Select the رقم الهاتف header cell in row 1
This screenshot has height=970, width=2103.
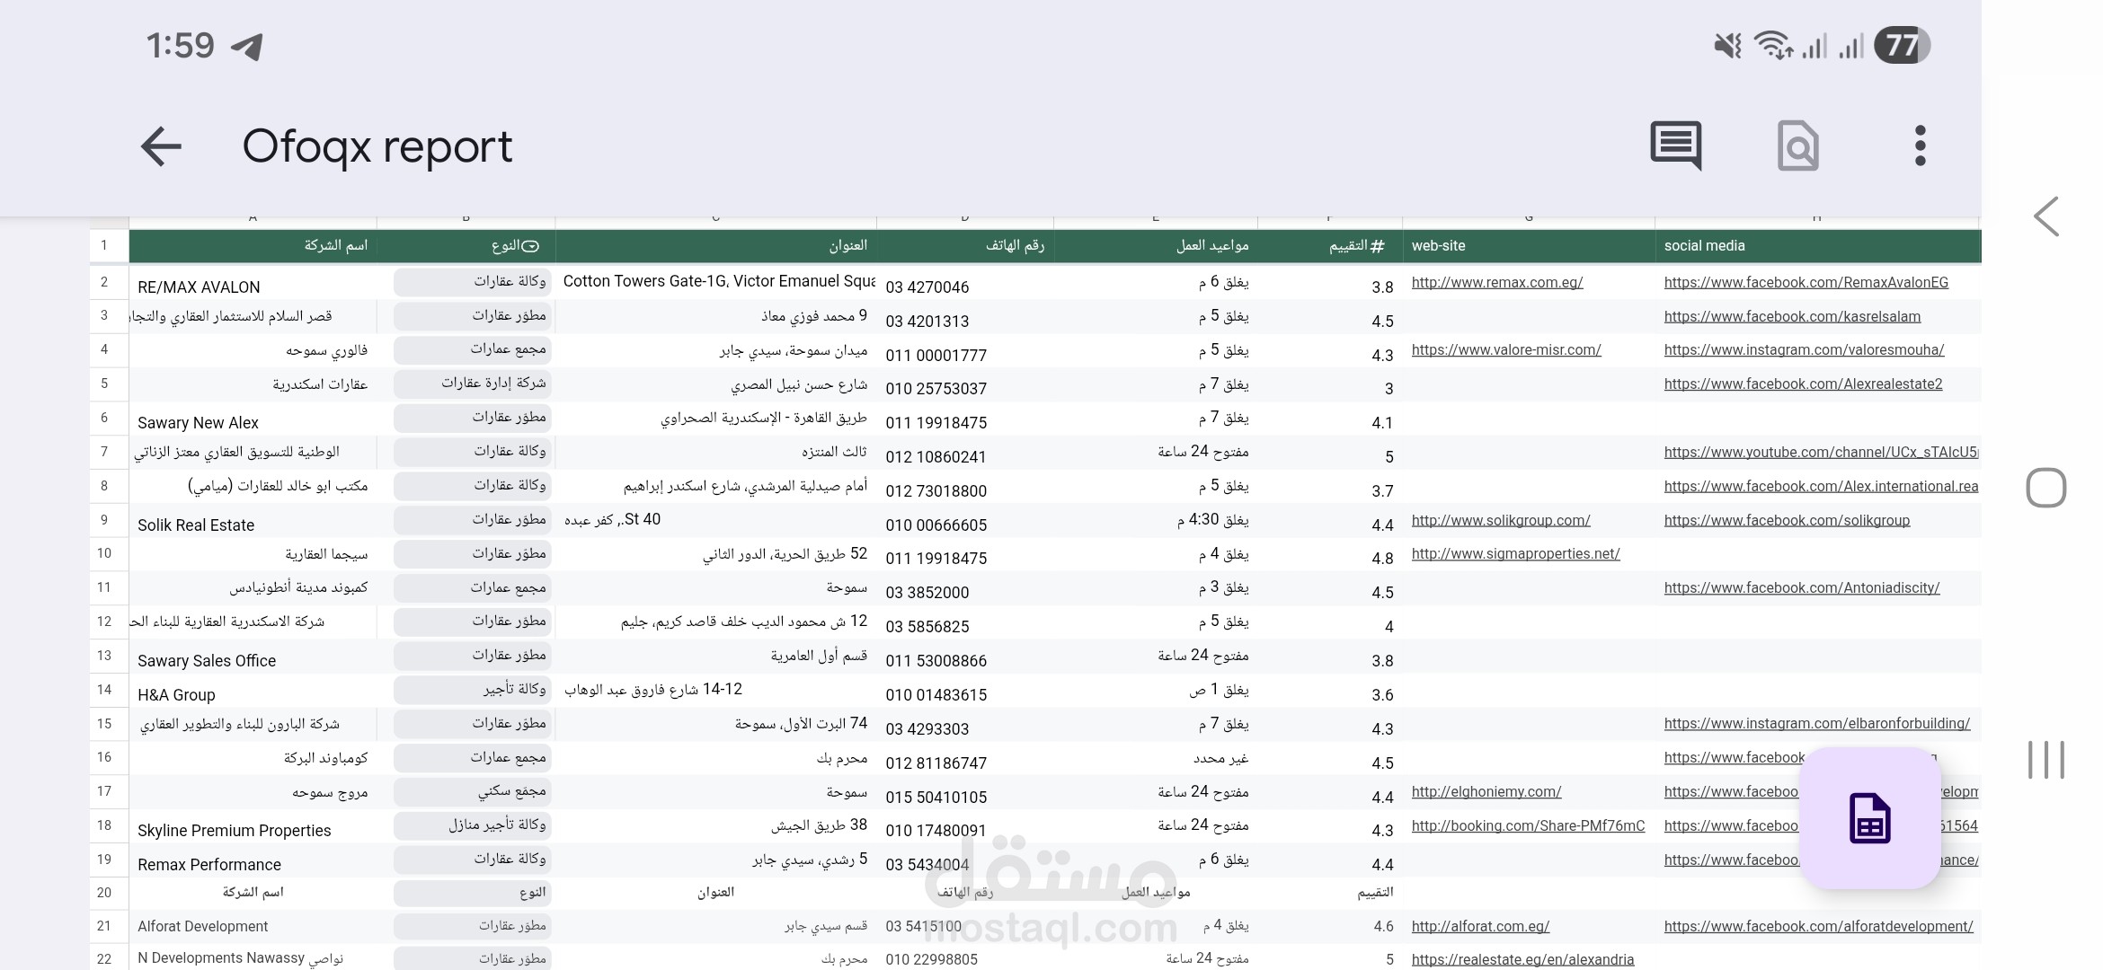click(964, 246)
